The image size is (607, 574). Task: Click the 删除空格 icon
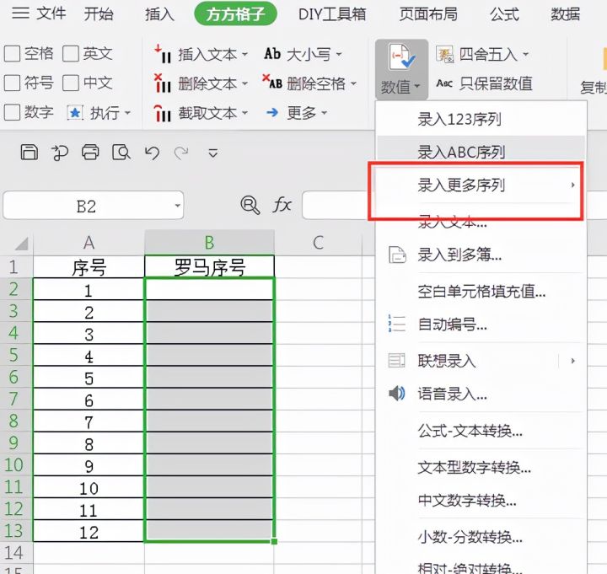[x=272, y=83]
